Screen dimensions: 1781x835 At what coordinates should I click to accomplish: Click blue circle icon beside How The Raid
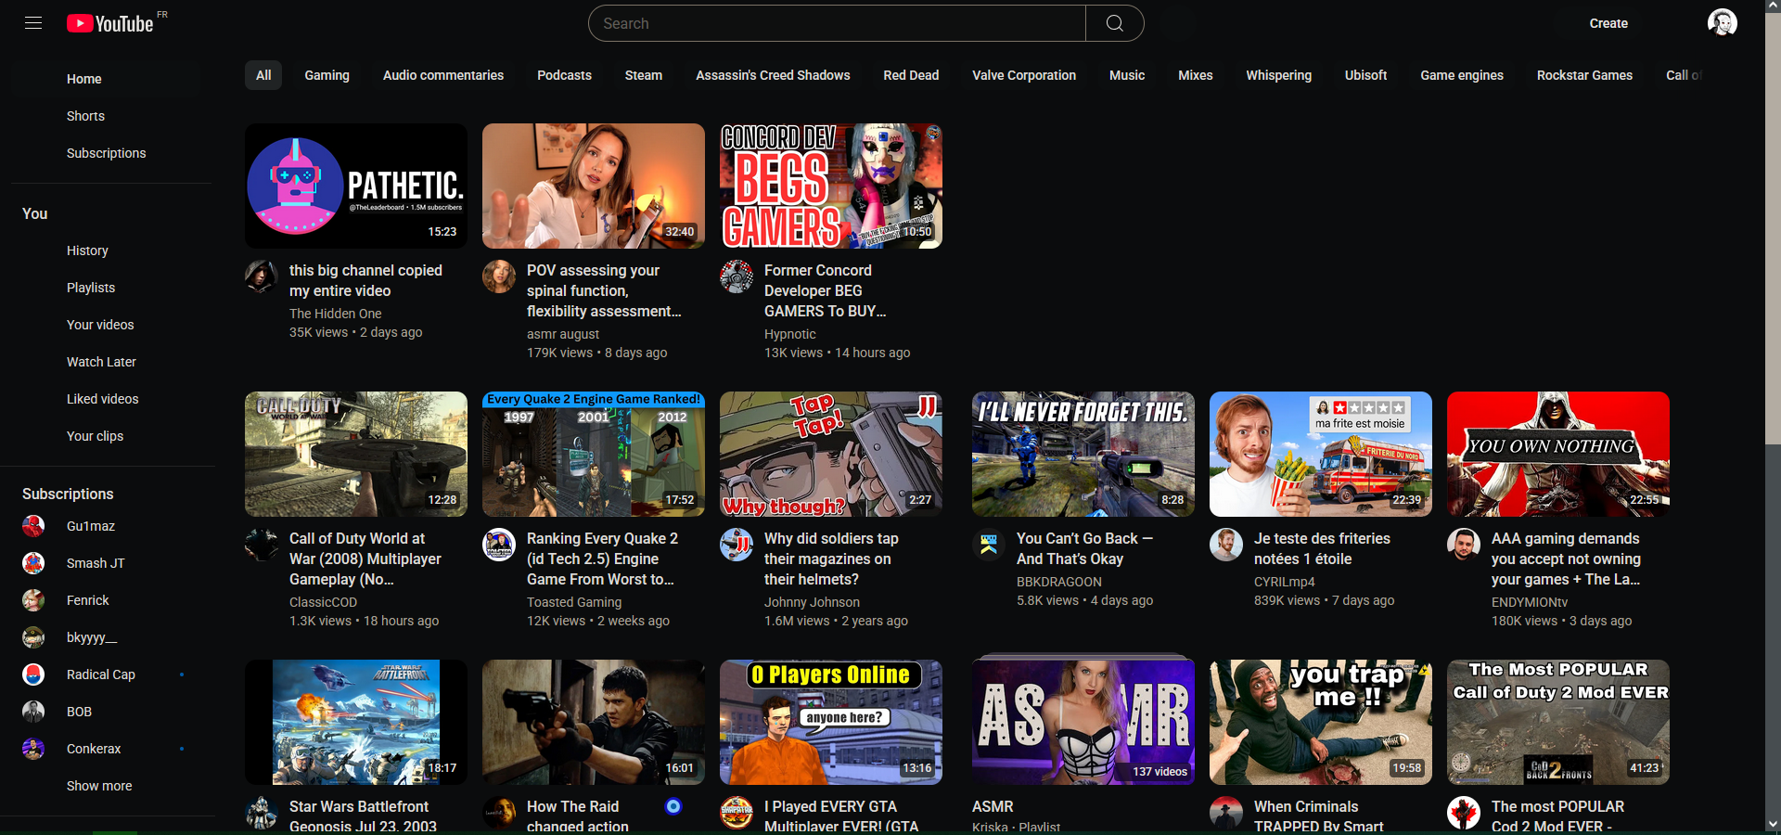coord(673,806)
